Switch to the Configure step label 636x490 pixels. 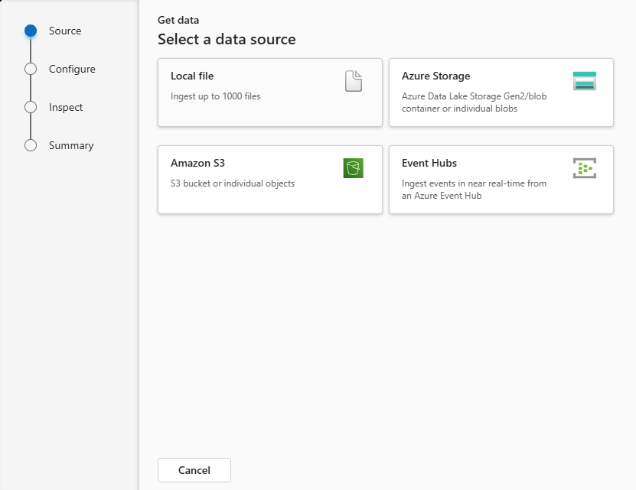point(72,69)
